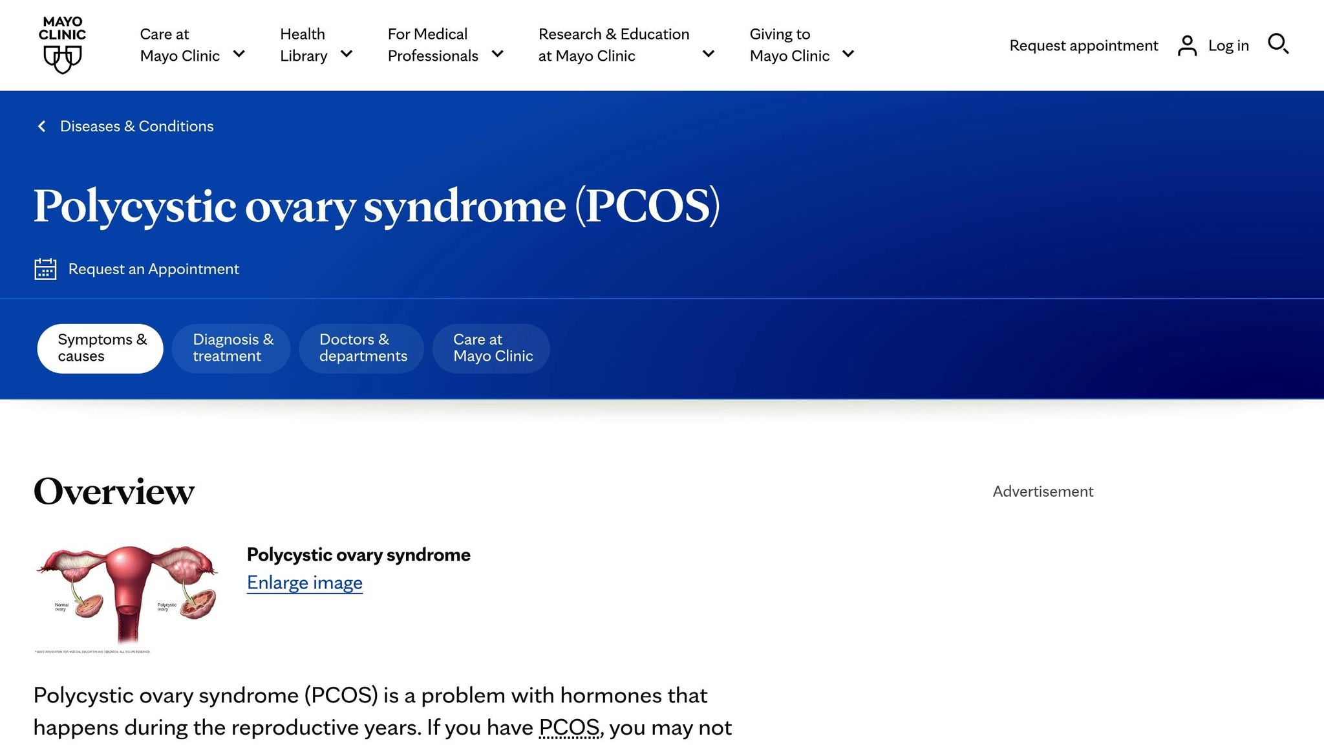
Task: Click the Log in text
Action: (1229, 45)
